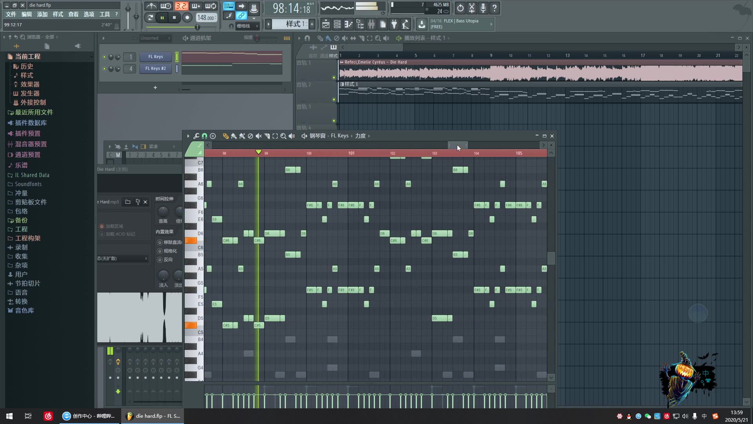Image resolution: width=753 pixels, height=424 pixels.
Task: Toggle the overdub blend recording button
Action: [196, 6]
